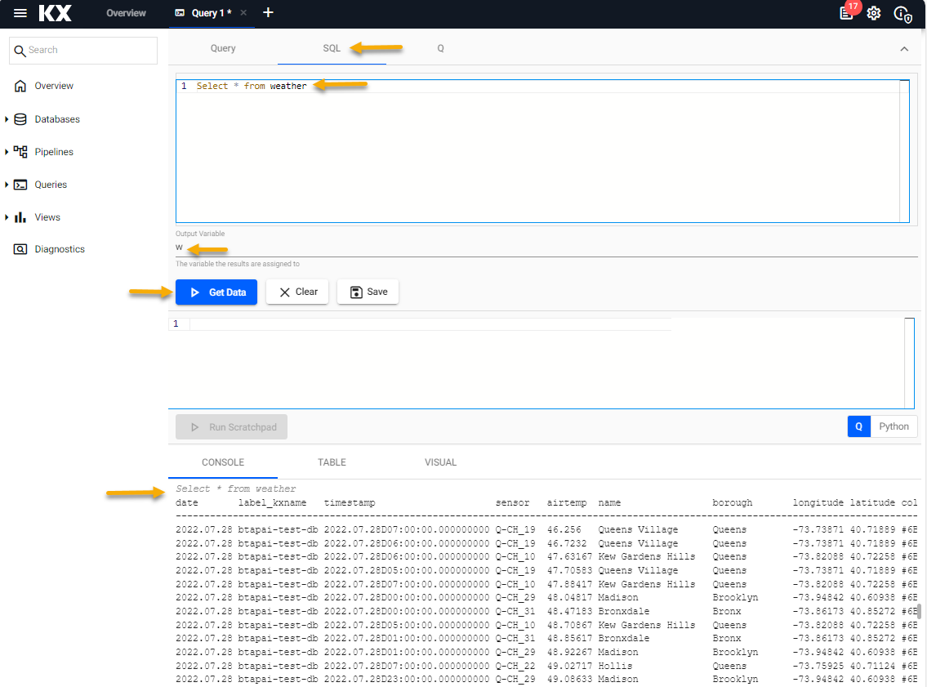Viewport: 927px width, 687px height.
Task: Click the Query 1 tab window icon
Action: point(180,12)
